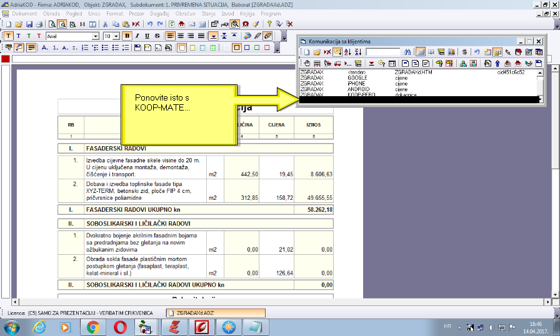The height and width of the screenshot is (336, 560).
Task: Select the ZGRADAXd.HTM tender row
Action: point(418,72)
